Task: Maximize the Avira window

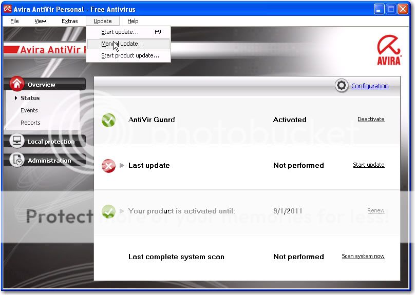Action: [x=391, y=9]
